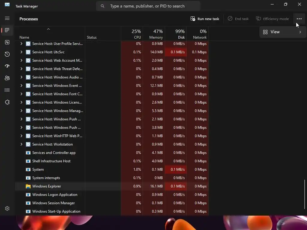Select Windows Start-Up Application row name

click(x=56, y=211)
